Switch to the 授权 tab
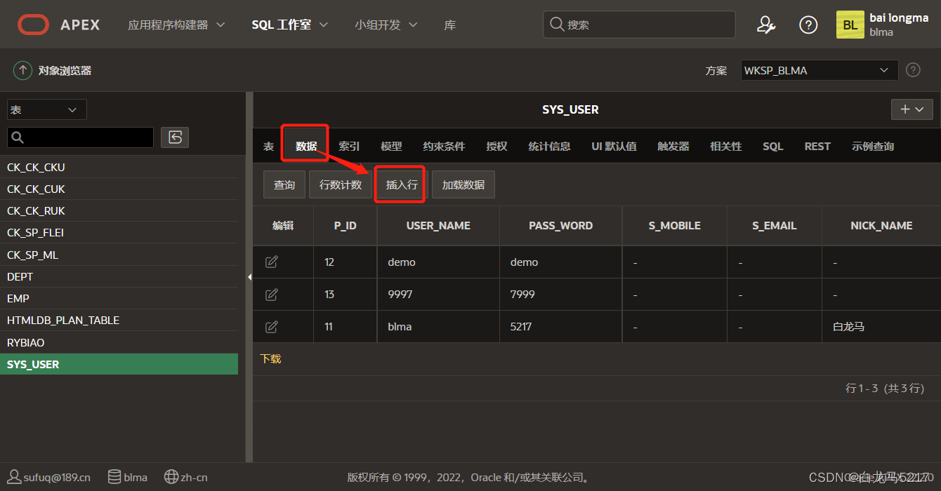The image size is (941, 491). pos(496,146)
